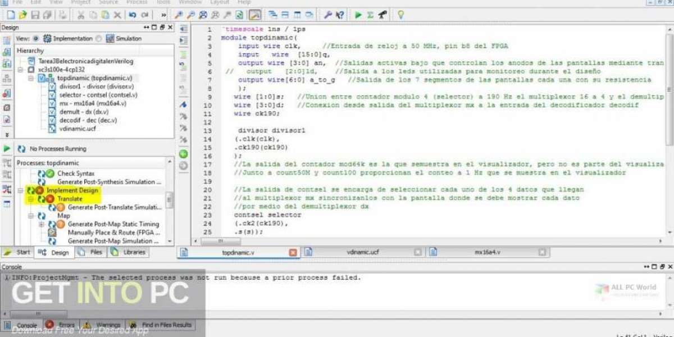
Task: Select the Simulation view radio button
Action: [99, 39]
